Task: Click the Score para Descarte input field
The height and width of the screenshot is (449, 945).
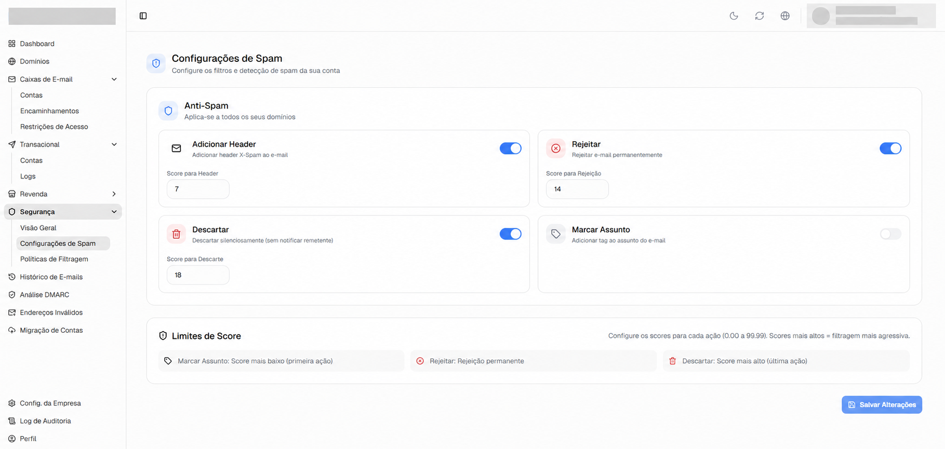Action: click(x=198, y=275)
